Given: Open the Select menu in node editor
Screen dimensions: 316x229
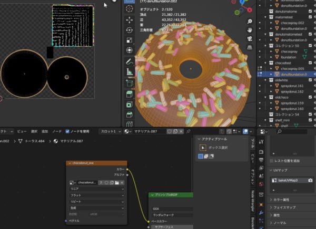Looking at the screenshot, I should (x=34, y=131).
